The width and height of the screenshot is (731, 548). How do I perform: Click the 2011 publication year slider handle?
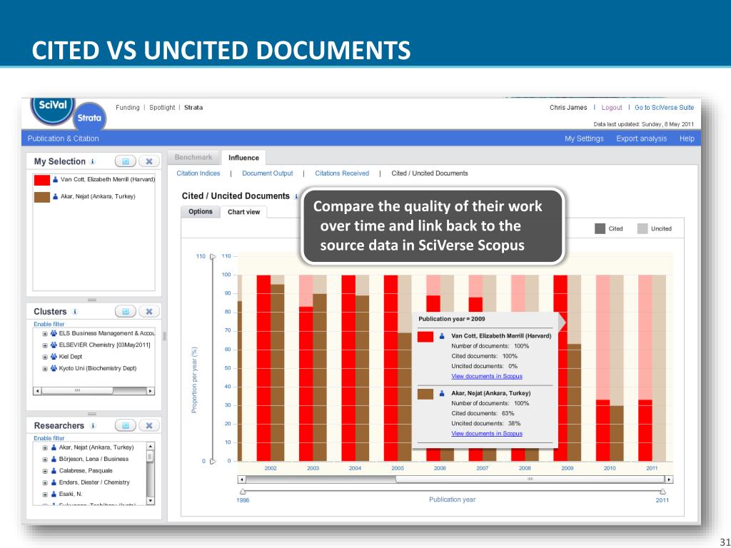point(663,492)
